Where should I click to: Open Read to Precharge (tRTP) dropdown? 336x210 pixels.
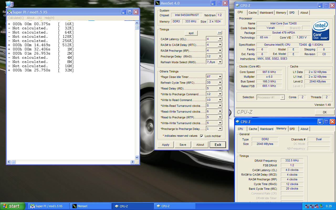point(220,117)
